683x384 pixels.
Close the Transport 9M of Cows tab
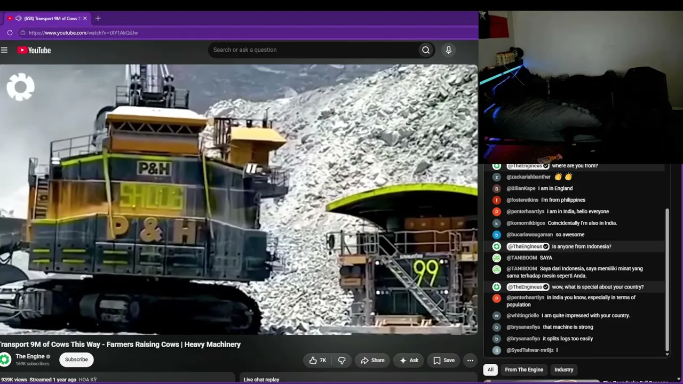tap(85, 18)
